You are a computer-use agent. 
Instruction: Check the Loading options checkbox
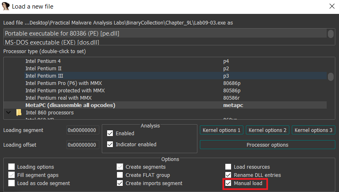pyautogui.click(x=11, y=167)
